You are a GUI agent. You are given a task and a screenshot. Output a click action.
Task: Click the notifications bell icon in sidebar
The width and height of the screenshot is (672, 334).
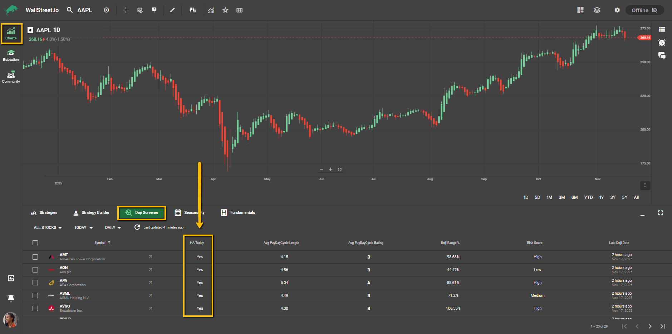click(11, 298)
